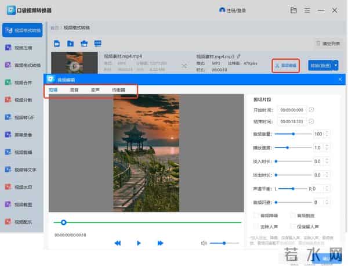The image size is (348, 266).
Task: Click the fast-forward playback button
Action: [x=160, y=243]
